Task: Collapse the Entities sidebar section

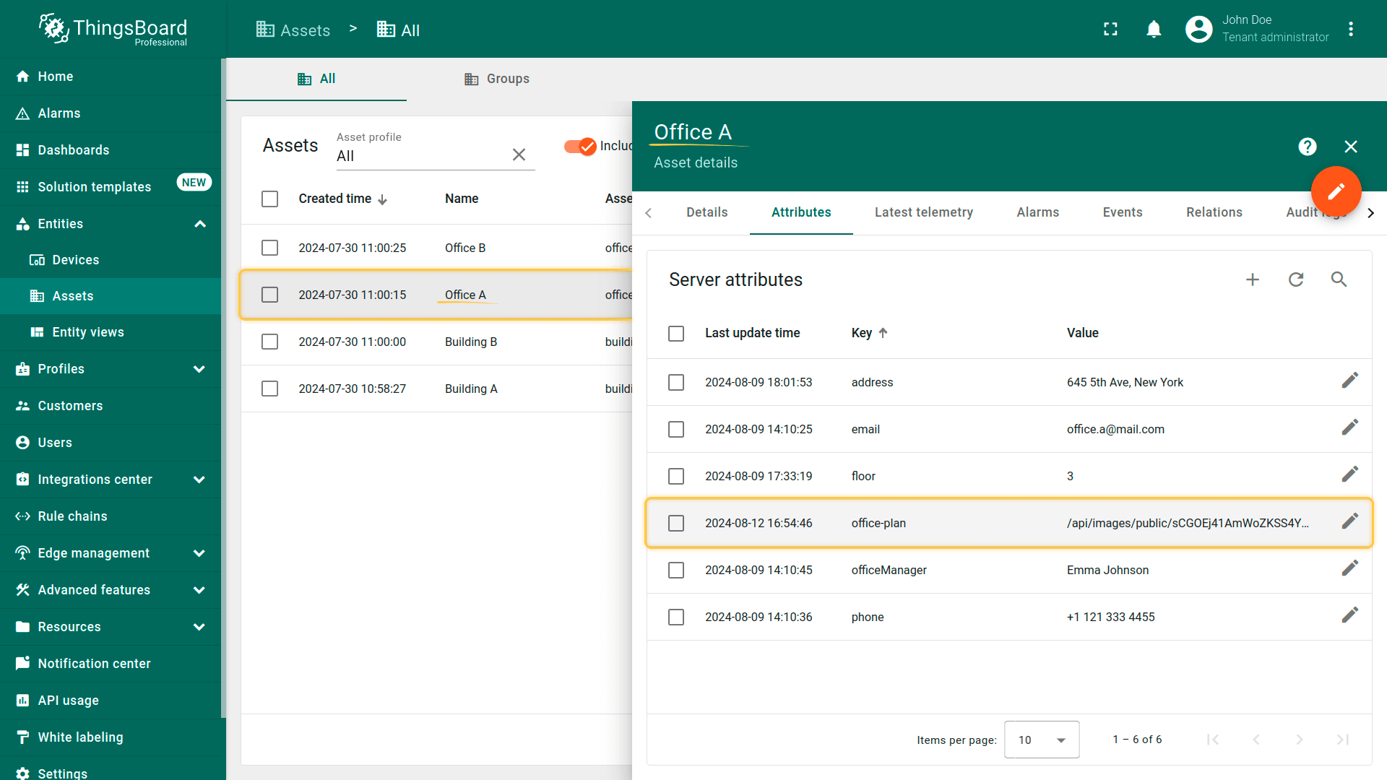Action: click(199, 224)
